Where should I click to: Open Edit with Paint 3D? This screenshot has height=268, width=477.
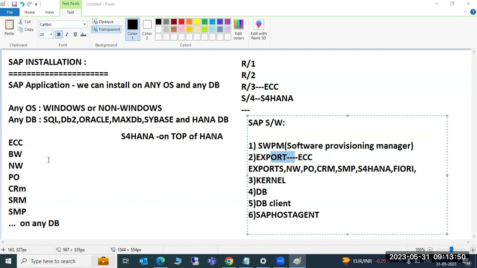[259, 29]
